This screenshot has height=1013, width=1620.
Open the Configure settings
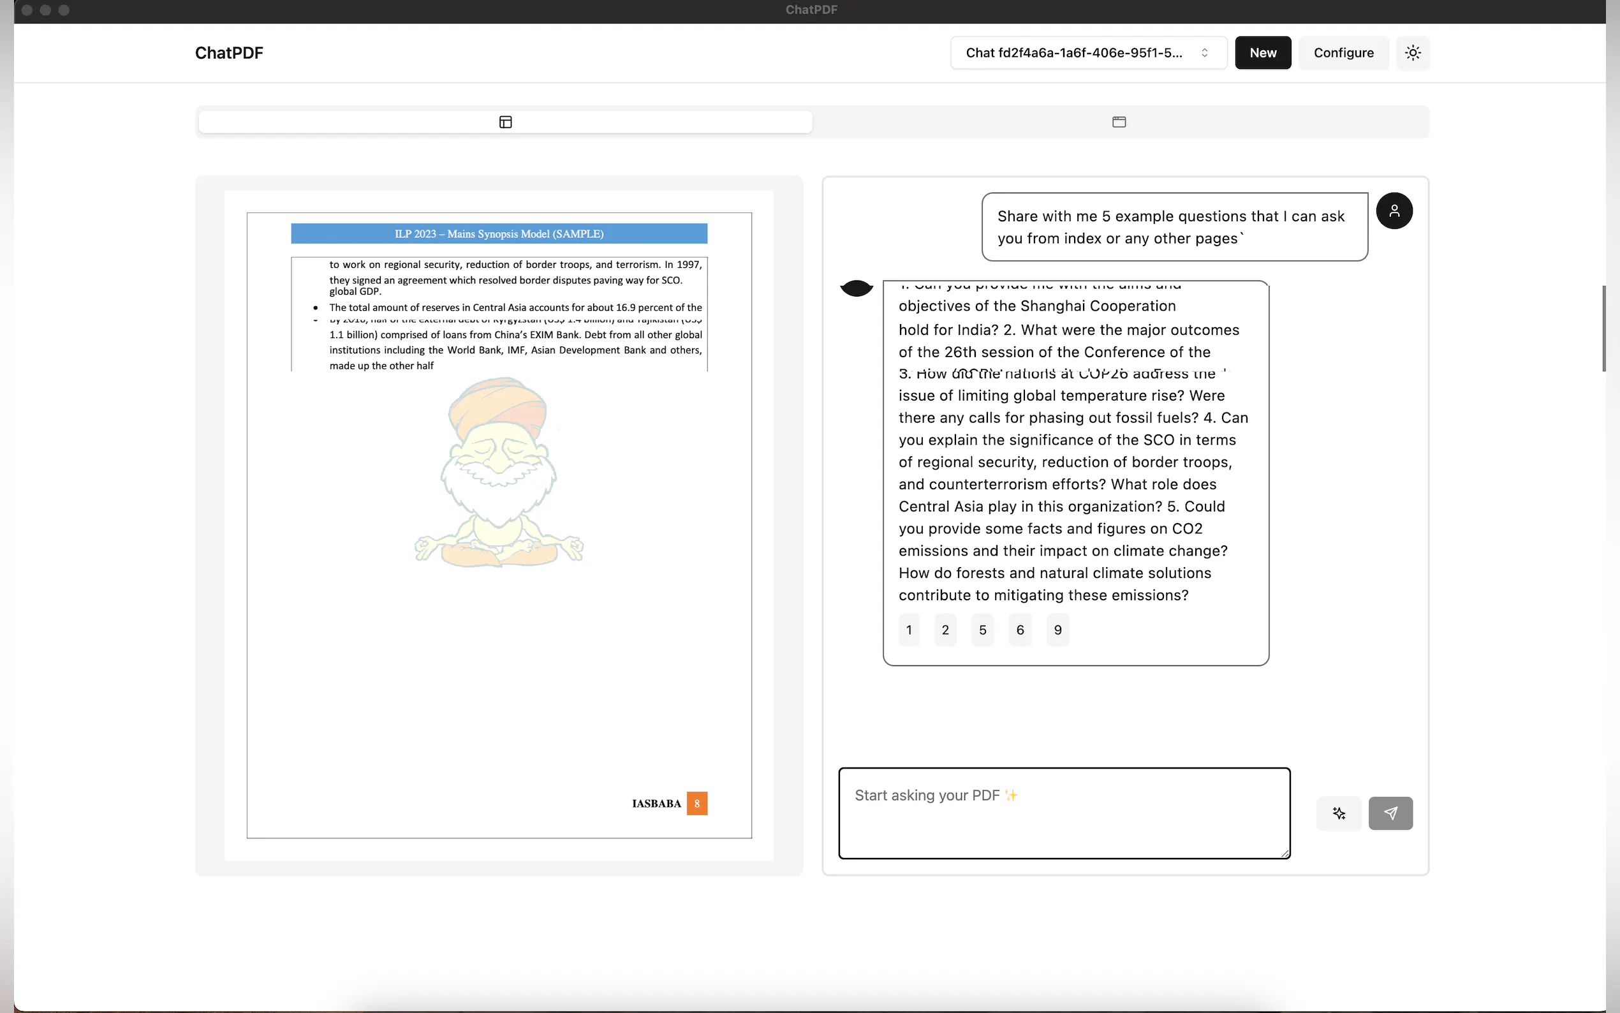click(1343, 53)
